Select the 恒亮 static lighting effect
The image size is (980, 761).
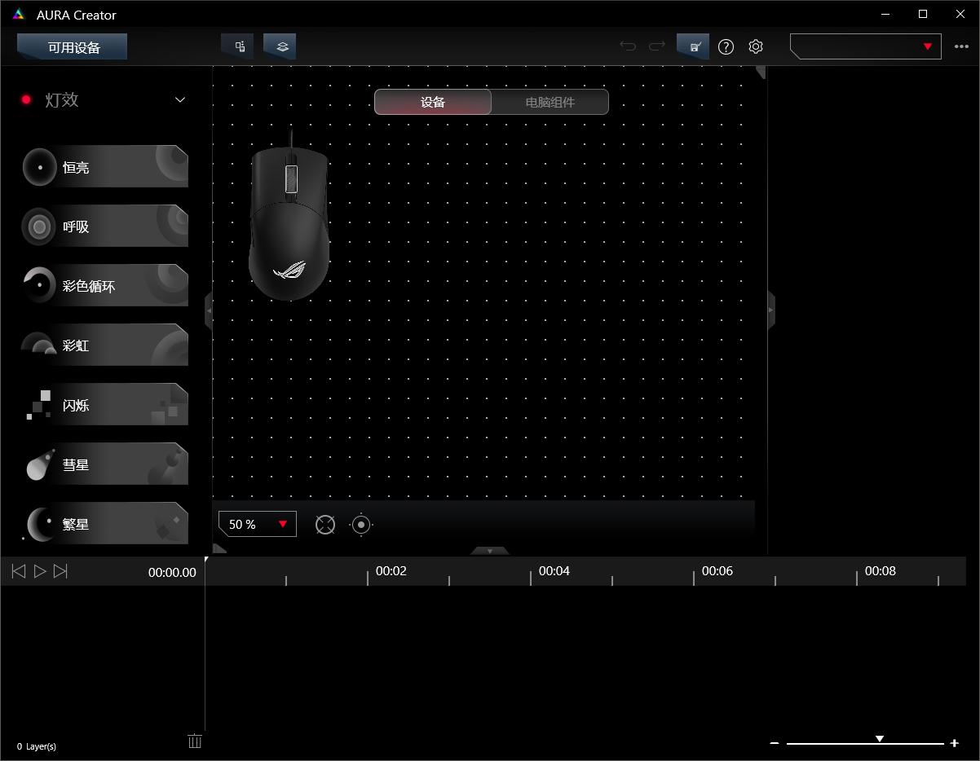click(104, 167)
